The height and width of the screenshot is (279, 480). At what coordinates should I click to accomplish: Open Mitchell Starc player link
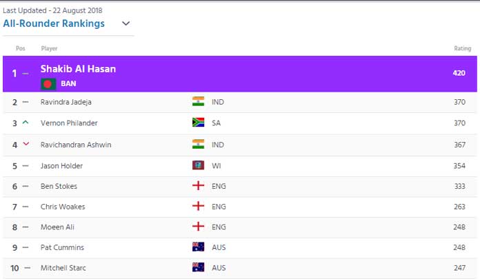(63, 268)
